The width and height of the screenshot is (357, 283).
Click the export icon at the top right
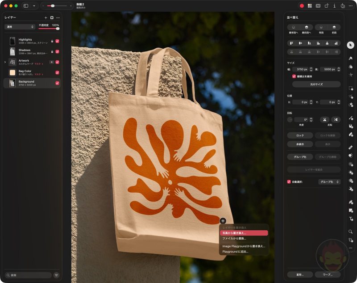(343, 6)
